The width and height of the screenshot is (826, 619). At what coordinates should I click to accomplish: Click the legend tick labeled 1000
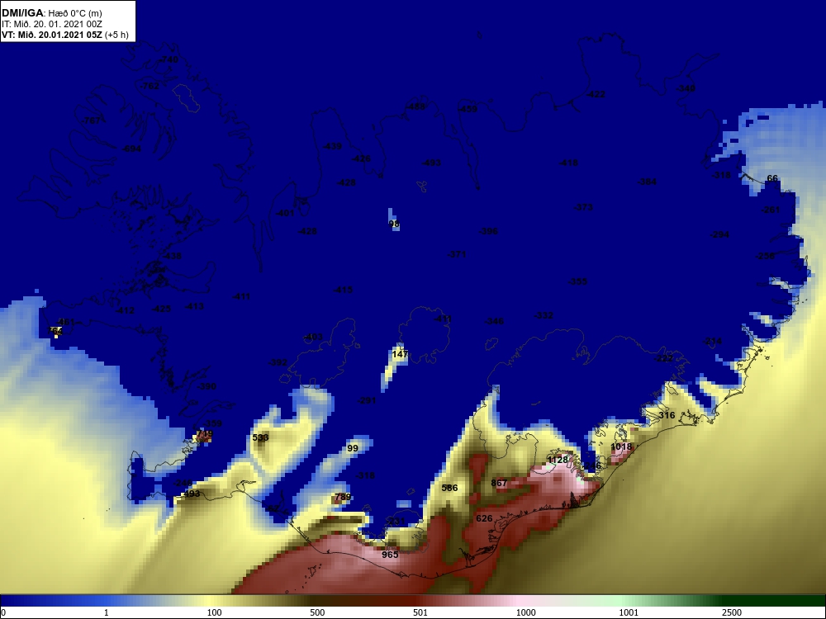525,612
